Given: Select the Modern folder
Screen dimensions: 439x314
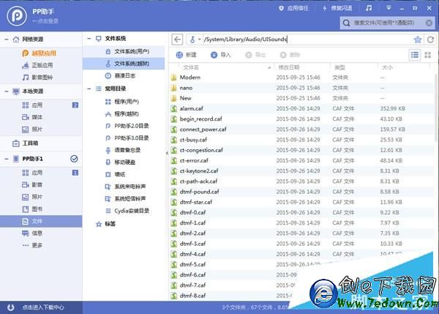Looking at the screenshot, I should [301, 78].
